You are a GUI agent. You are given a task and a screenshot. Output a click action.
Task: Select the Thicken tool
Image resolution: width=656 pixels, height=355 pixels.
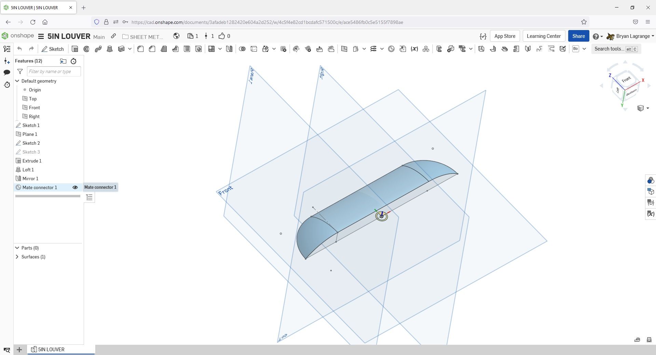(x=121, y=49)
